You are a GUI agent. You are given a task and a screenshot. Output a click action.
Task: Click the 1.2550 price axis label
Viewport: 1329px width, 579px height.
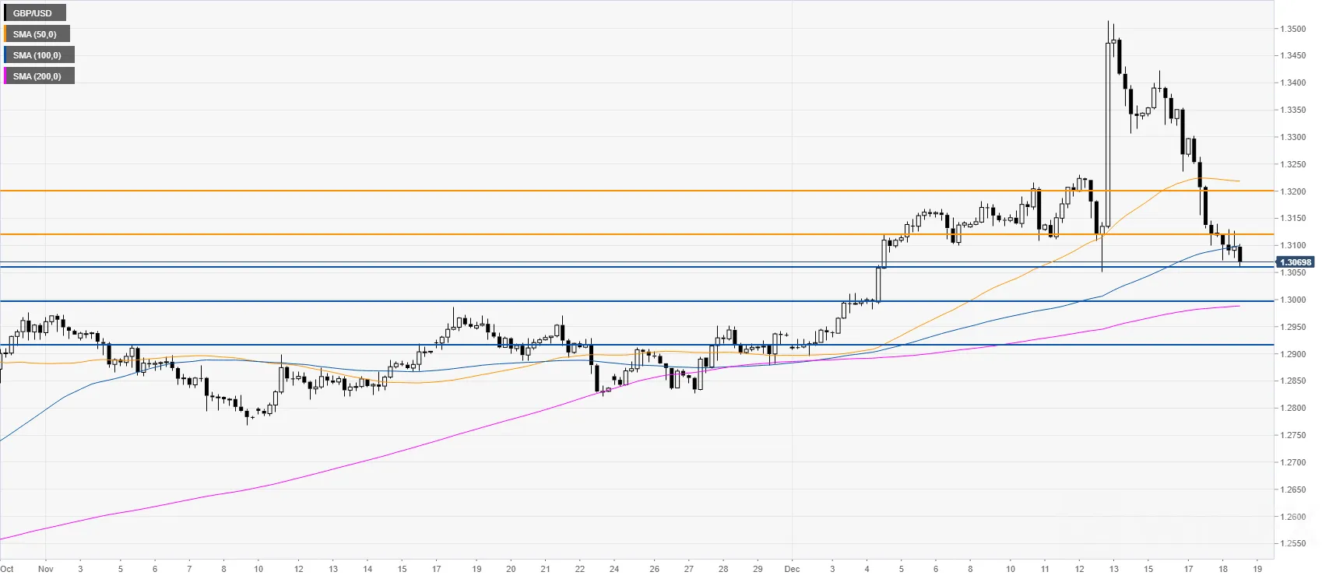[1293, 543]
